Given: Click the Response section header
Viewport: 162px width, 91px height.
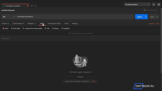Looking at the screenshot, I should click(80, 38).
